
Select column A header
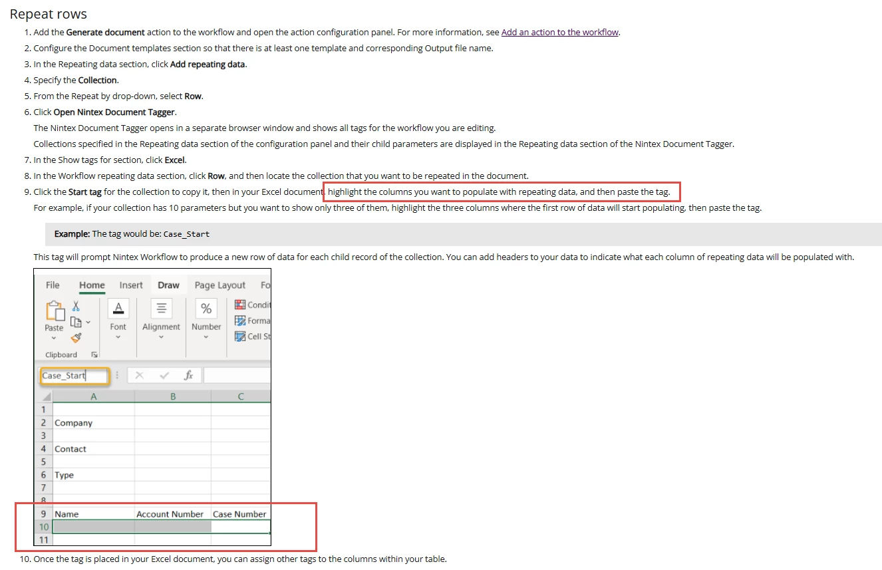click(x=93, y=396)
